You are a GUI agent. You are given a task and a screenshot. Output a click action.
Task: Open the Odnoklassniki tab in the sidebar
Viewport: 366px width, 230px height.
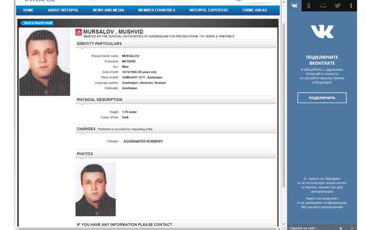point(309,6)
